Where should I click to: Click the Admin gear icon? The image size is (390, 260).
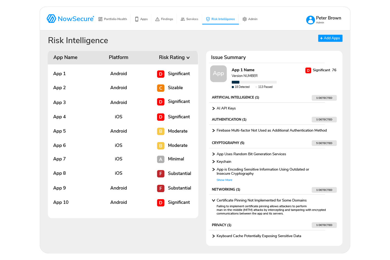(x=244, y=19)
